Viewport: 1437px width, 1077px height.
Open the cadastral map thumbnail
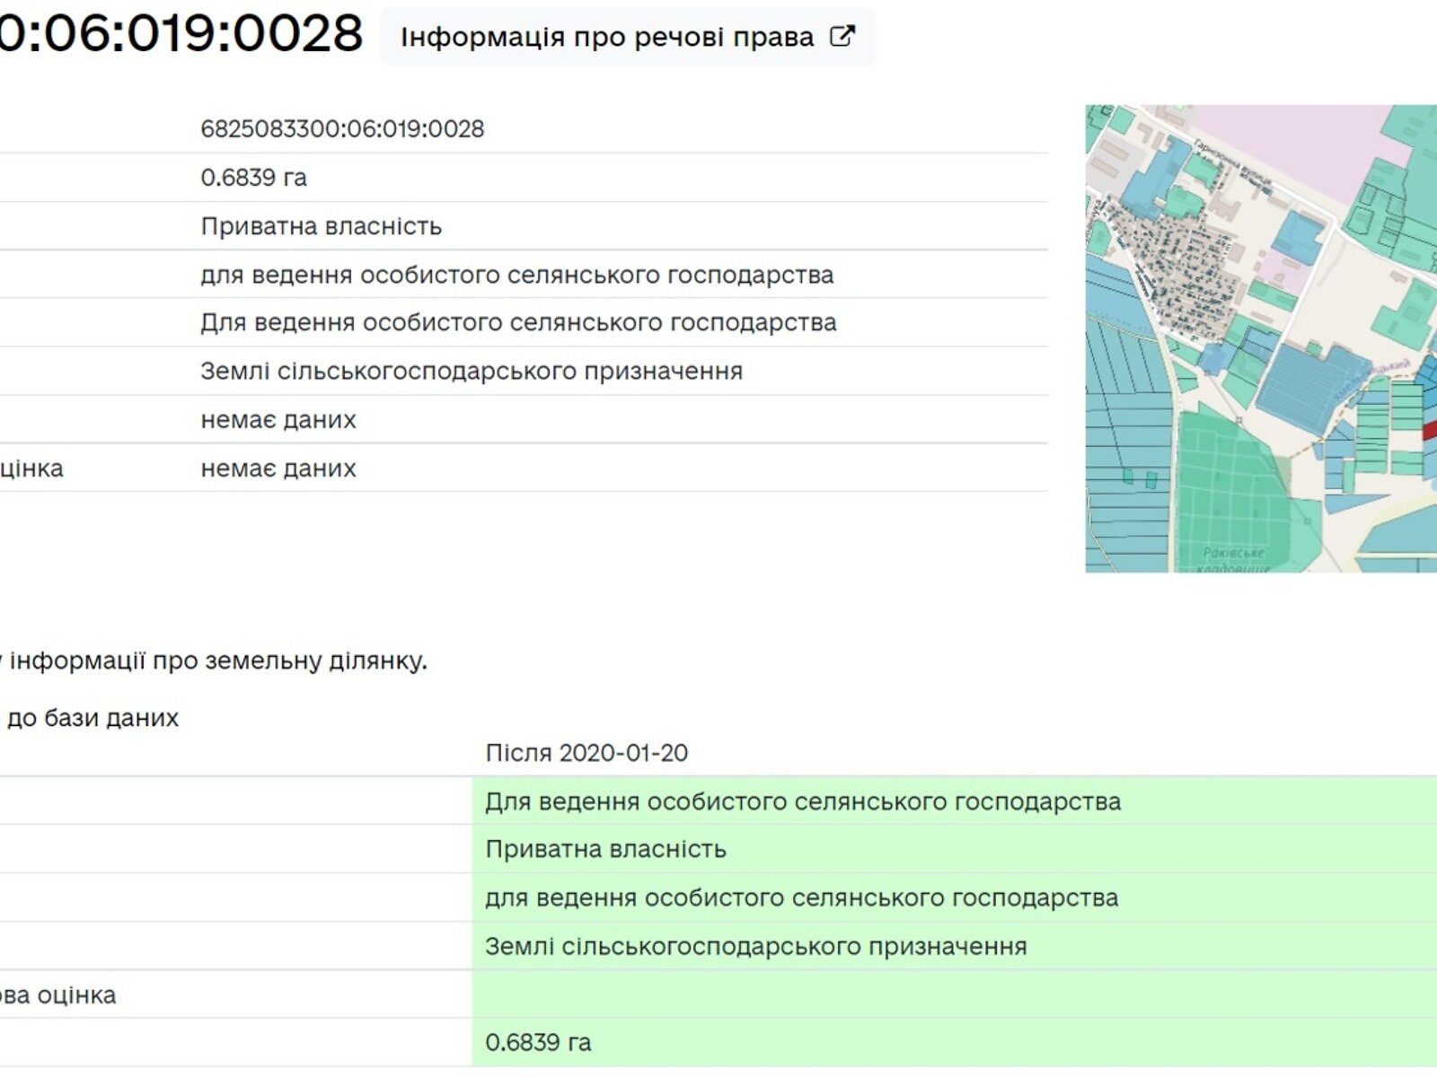[1261, 338]
